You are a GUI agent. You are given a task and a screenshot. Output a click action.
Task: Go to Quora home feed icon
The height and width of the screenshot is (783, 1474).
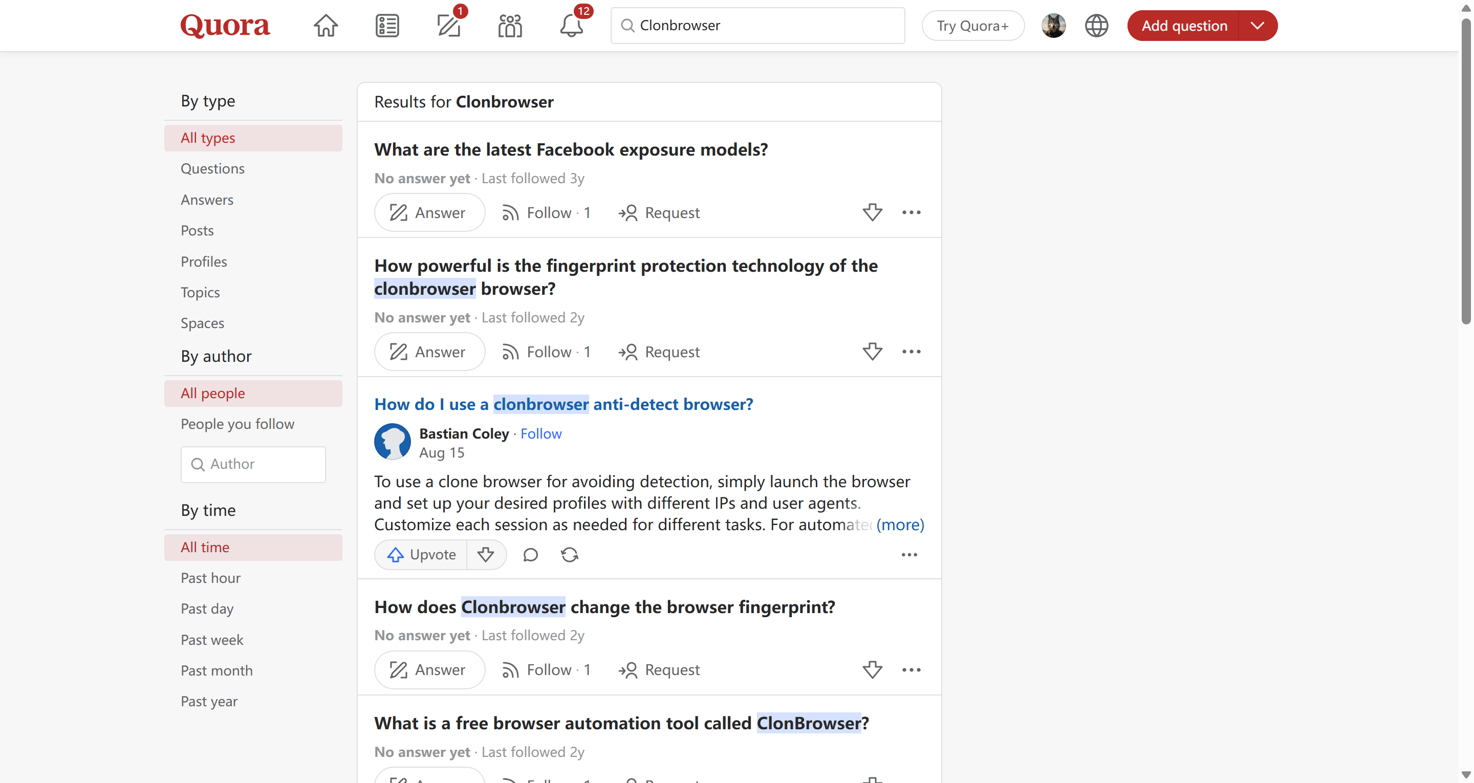[326, 26]
